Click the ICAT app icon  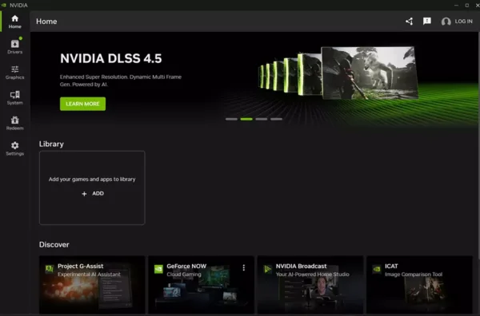click(x=377, y=269)
